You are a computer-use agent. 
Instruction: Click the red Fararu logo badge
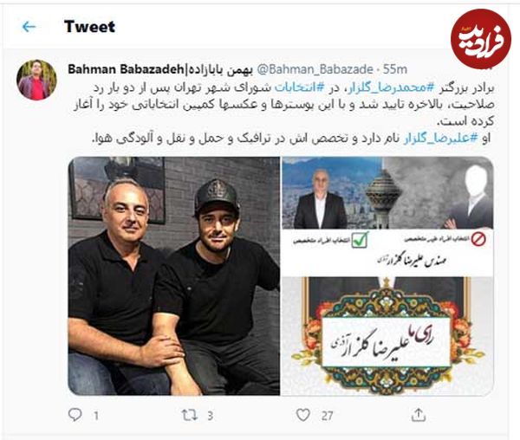point(480,39)
